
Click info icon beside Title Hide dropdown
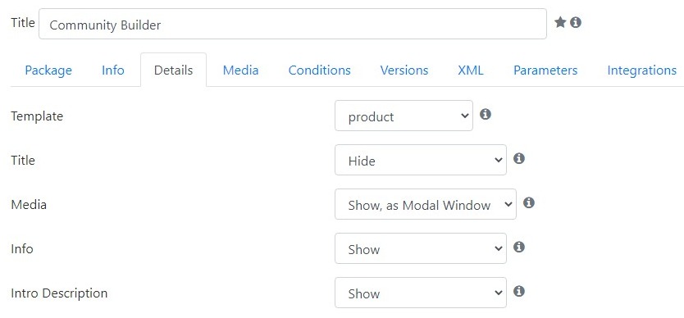[x=518, y=158]
